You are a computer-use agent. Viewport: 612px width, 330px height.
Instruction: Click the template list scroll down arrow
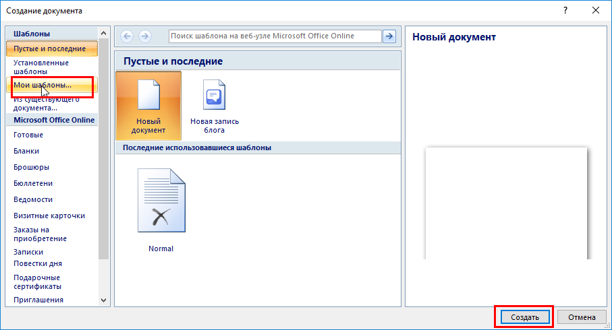[103, 300]
